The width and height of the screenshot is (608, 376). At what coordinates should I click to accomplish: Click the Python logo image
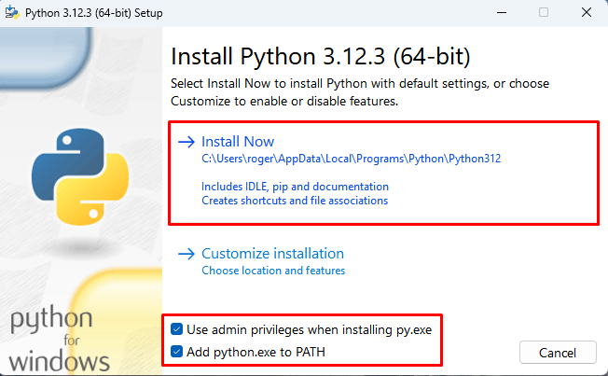[80, 177]
